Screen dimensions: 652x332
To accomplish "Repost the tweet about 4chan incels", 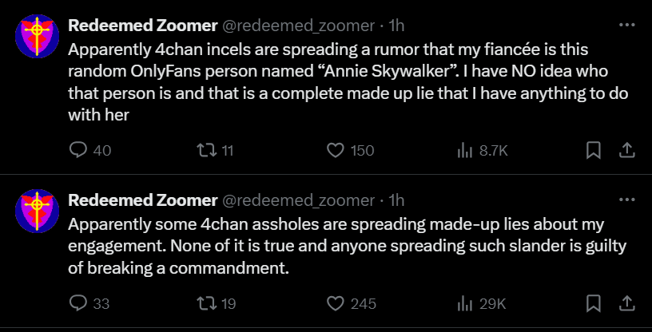I will [205, 150].
